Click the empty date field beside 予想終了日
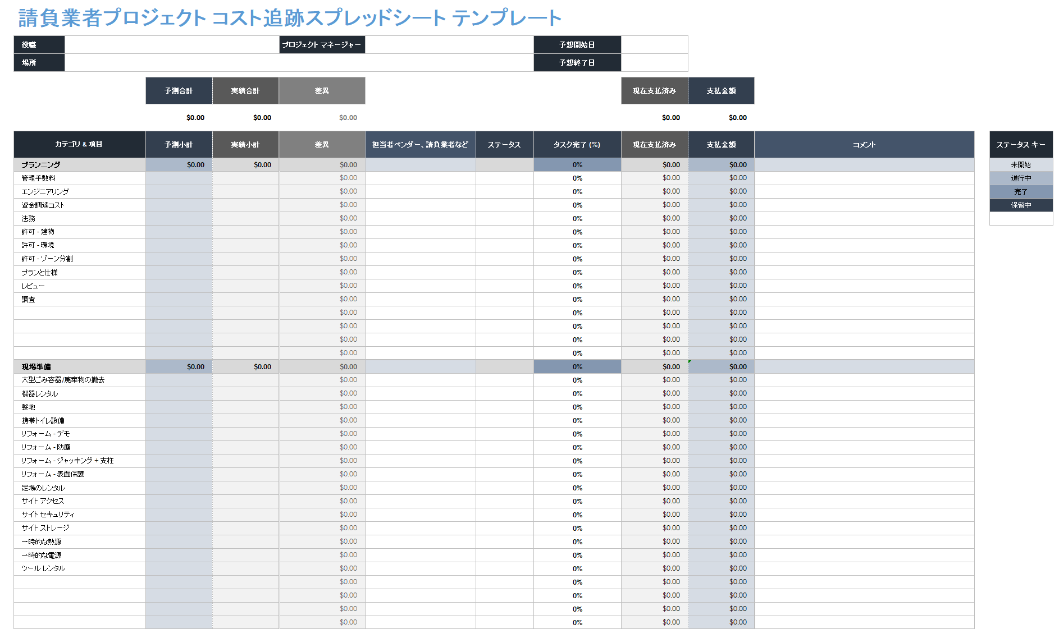 click(655, 63)
